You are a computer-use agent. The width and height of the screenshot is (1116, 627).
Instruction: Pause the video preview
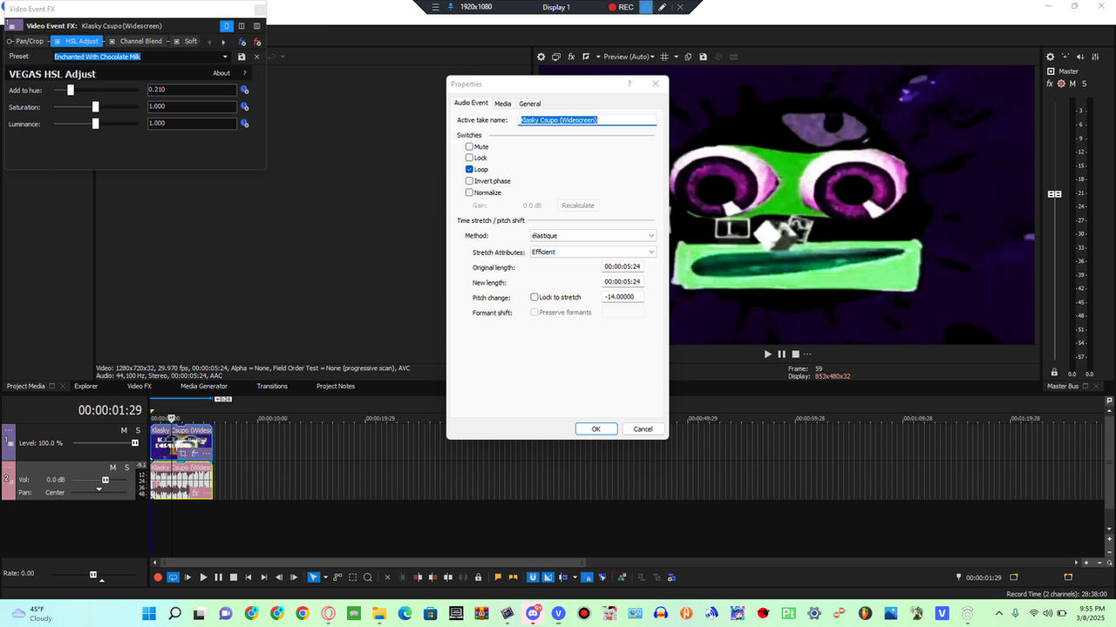pos(781,354)
